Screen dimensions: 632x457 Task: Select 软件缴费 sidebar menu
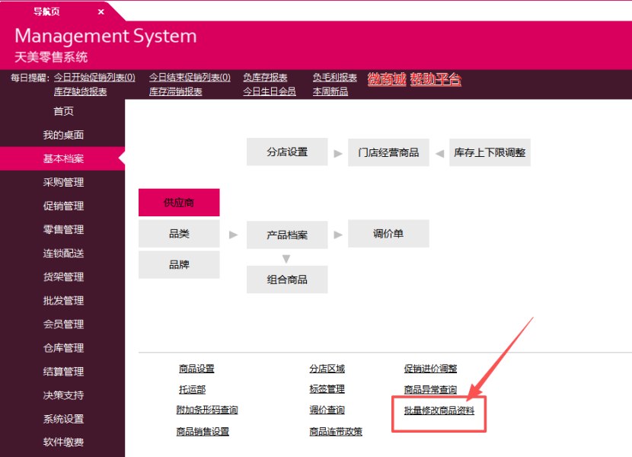click(63, 443)
